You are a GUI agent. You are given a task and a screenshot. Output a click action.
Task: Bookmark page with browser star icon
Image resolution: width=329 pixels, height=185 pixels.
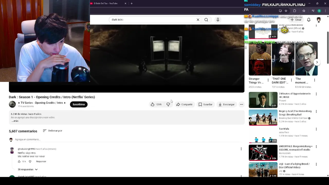coord(286,11)
